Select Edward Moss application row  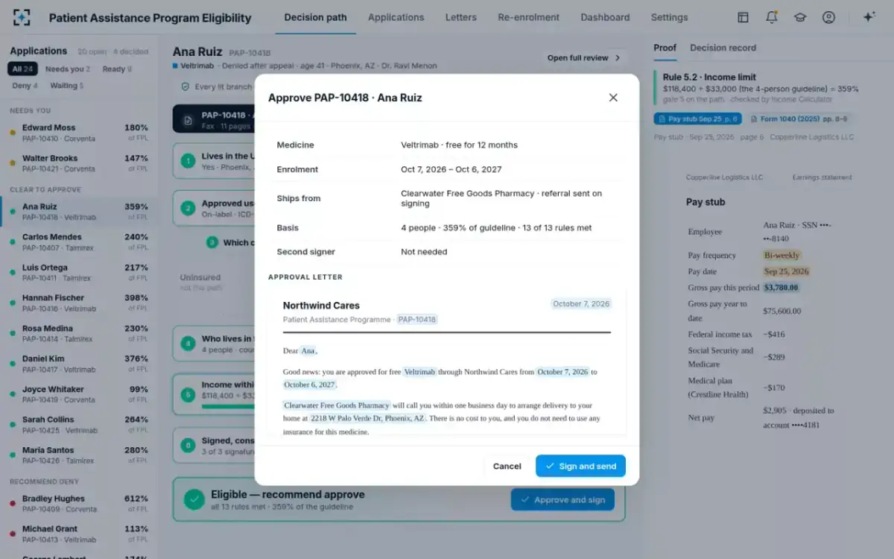pyautogui.click(x=79, y=133)
